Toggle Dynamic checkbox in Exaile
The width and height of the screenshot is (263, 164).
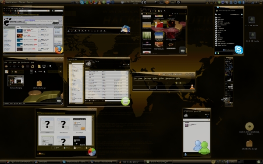[94, 101]
